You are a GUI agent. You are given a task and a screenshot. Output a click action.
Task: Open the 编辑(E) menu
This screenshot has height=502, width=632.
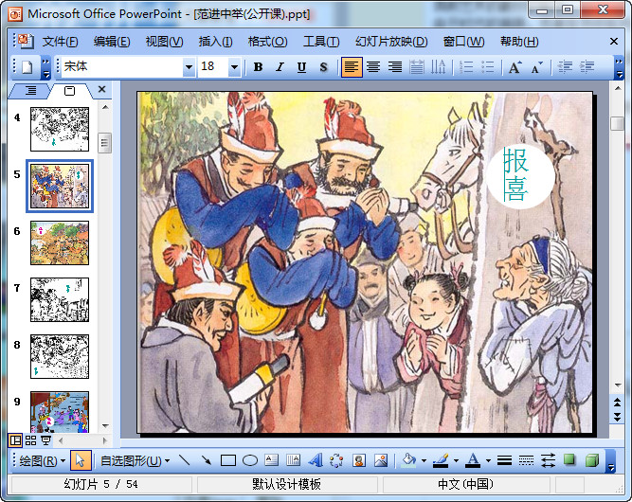pyautogui.click(x=112, y=42)
